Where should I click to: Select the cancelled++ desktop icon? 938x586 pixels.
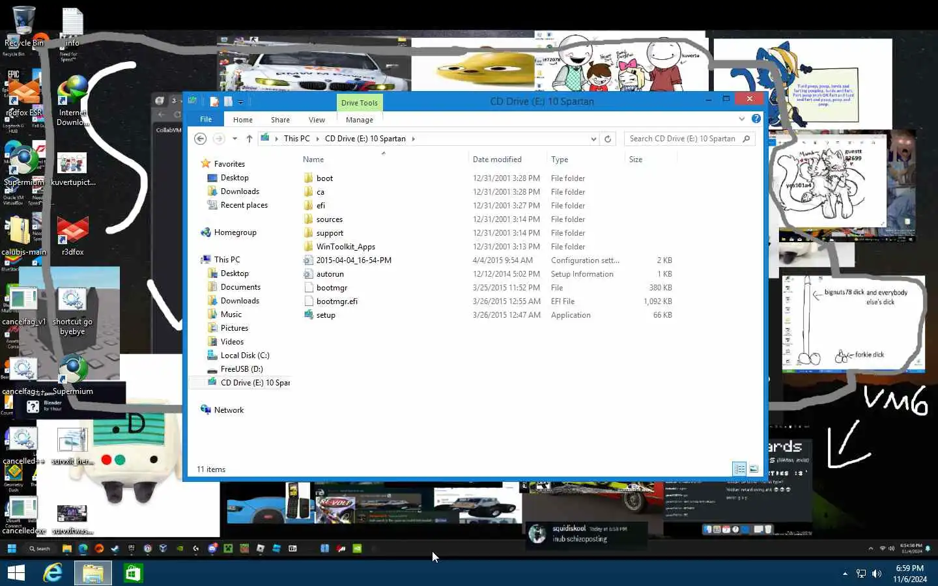[24, 446]
